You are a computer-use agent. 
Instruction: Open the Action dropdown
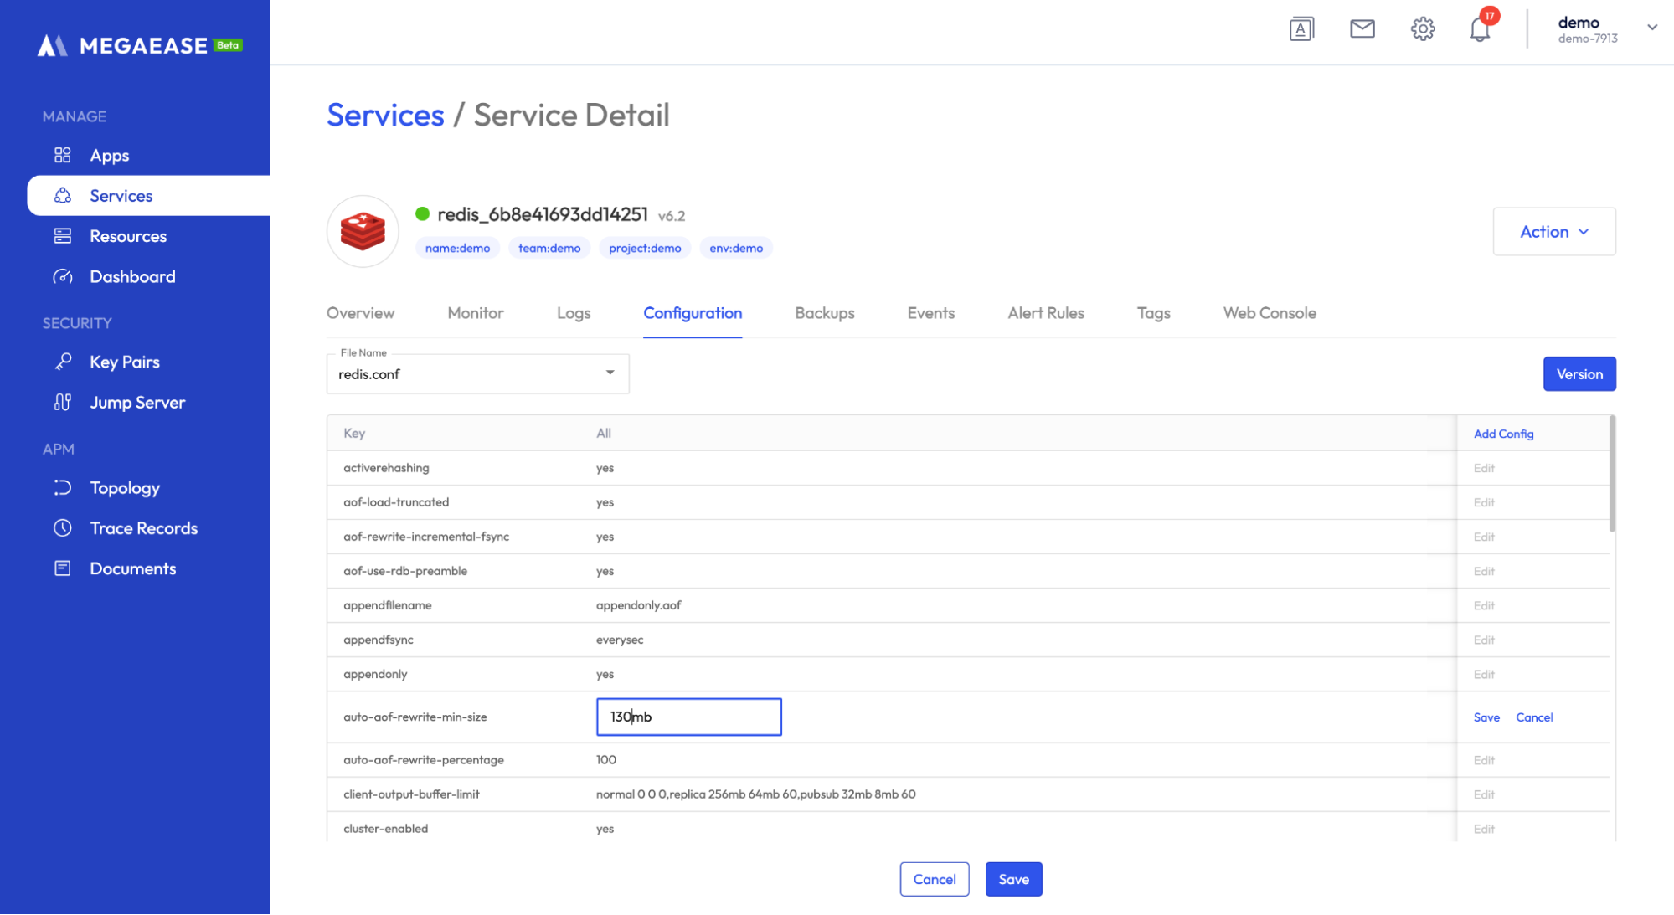click(1554, 232)
